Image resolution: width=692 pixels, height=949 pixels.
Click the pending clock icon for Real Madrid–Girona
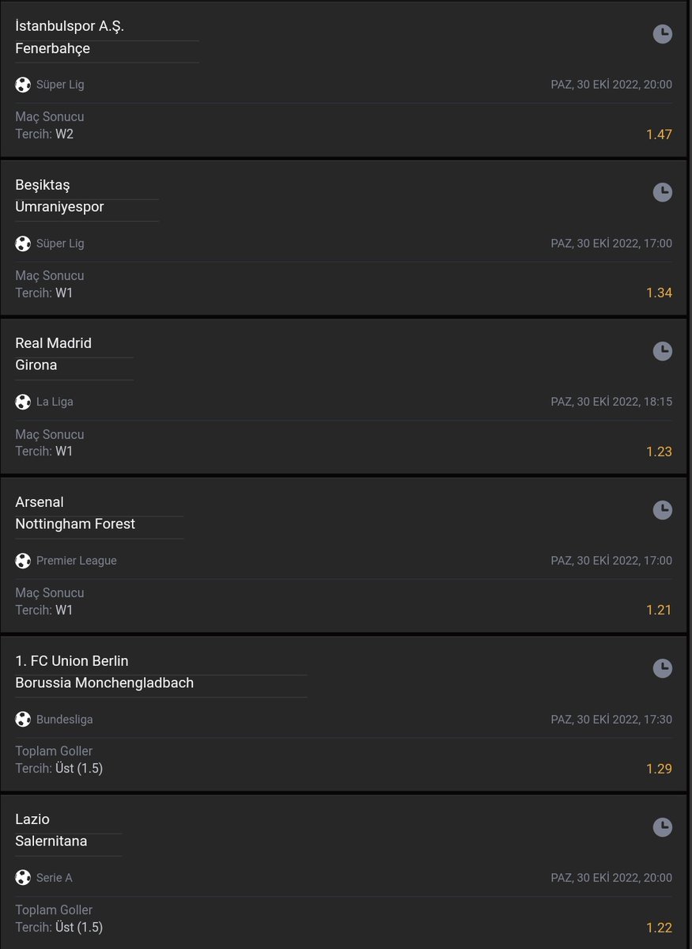[662, 351]
